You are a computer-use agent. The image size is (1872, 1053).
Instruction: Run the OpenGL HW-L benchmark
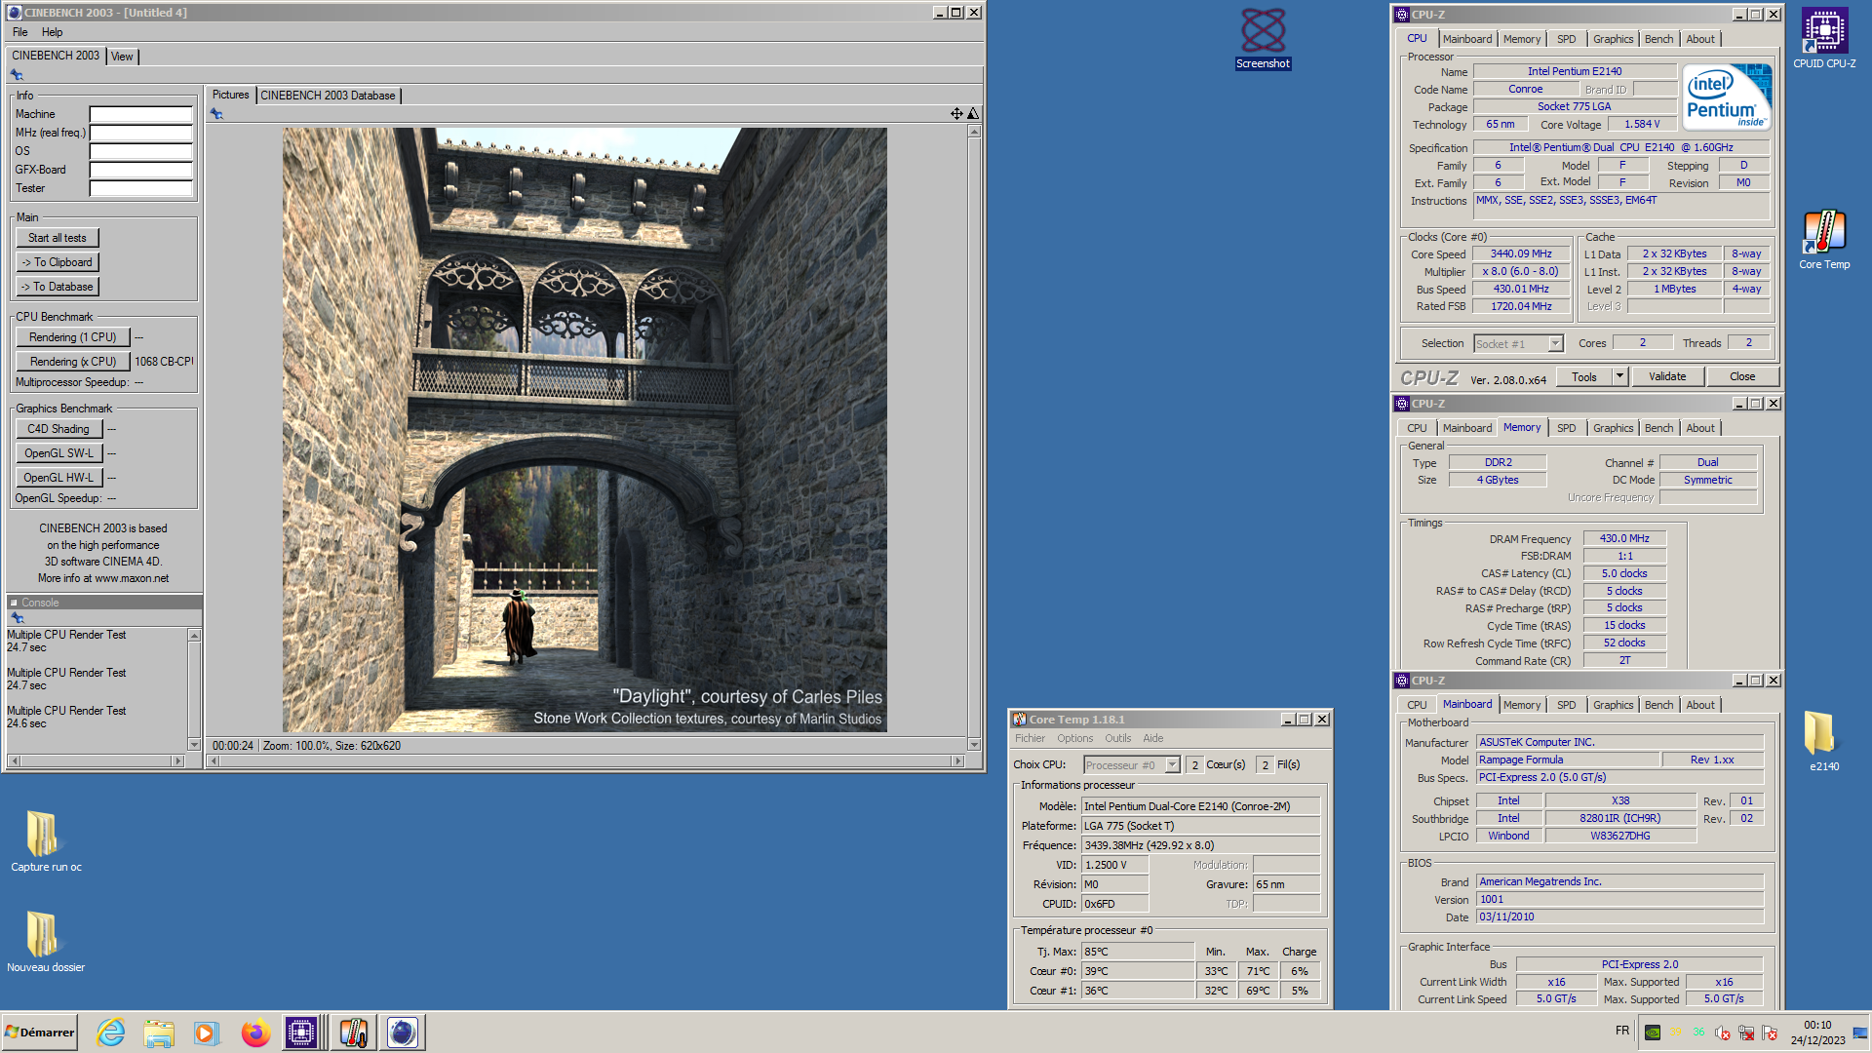58,478
